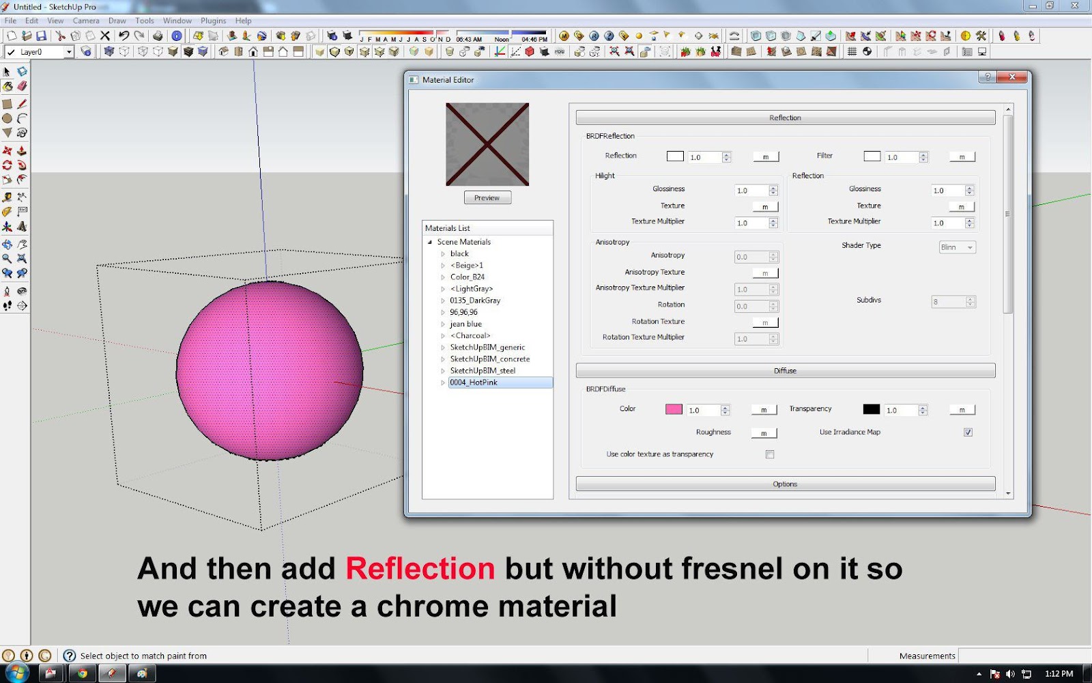Expand the Color_B24 material entry

[x=443, y=277]
